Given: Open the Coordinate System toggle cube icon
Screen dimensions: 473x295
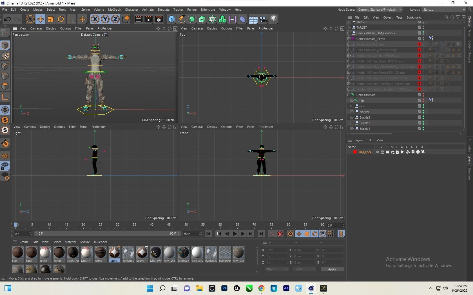Looking at the screenshot, I should tap(126, 19).
